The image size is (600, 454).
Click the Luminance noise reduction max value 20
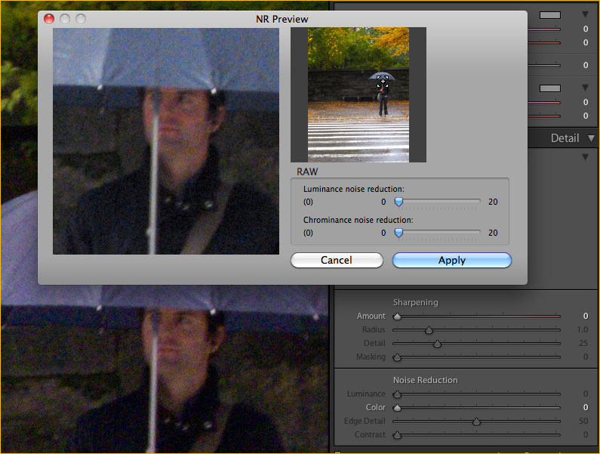[493, 202]
